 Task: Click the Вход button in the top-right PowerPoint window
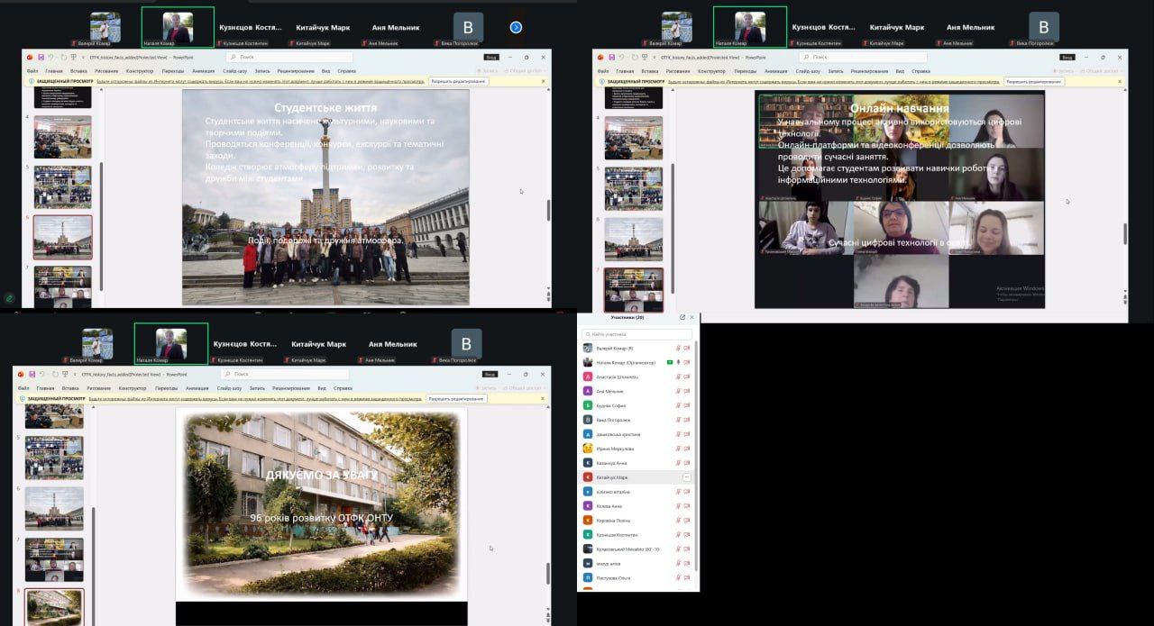pos(1067,57)
